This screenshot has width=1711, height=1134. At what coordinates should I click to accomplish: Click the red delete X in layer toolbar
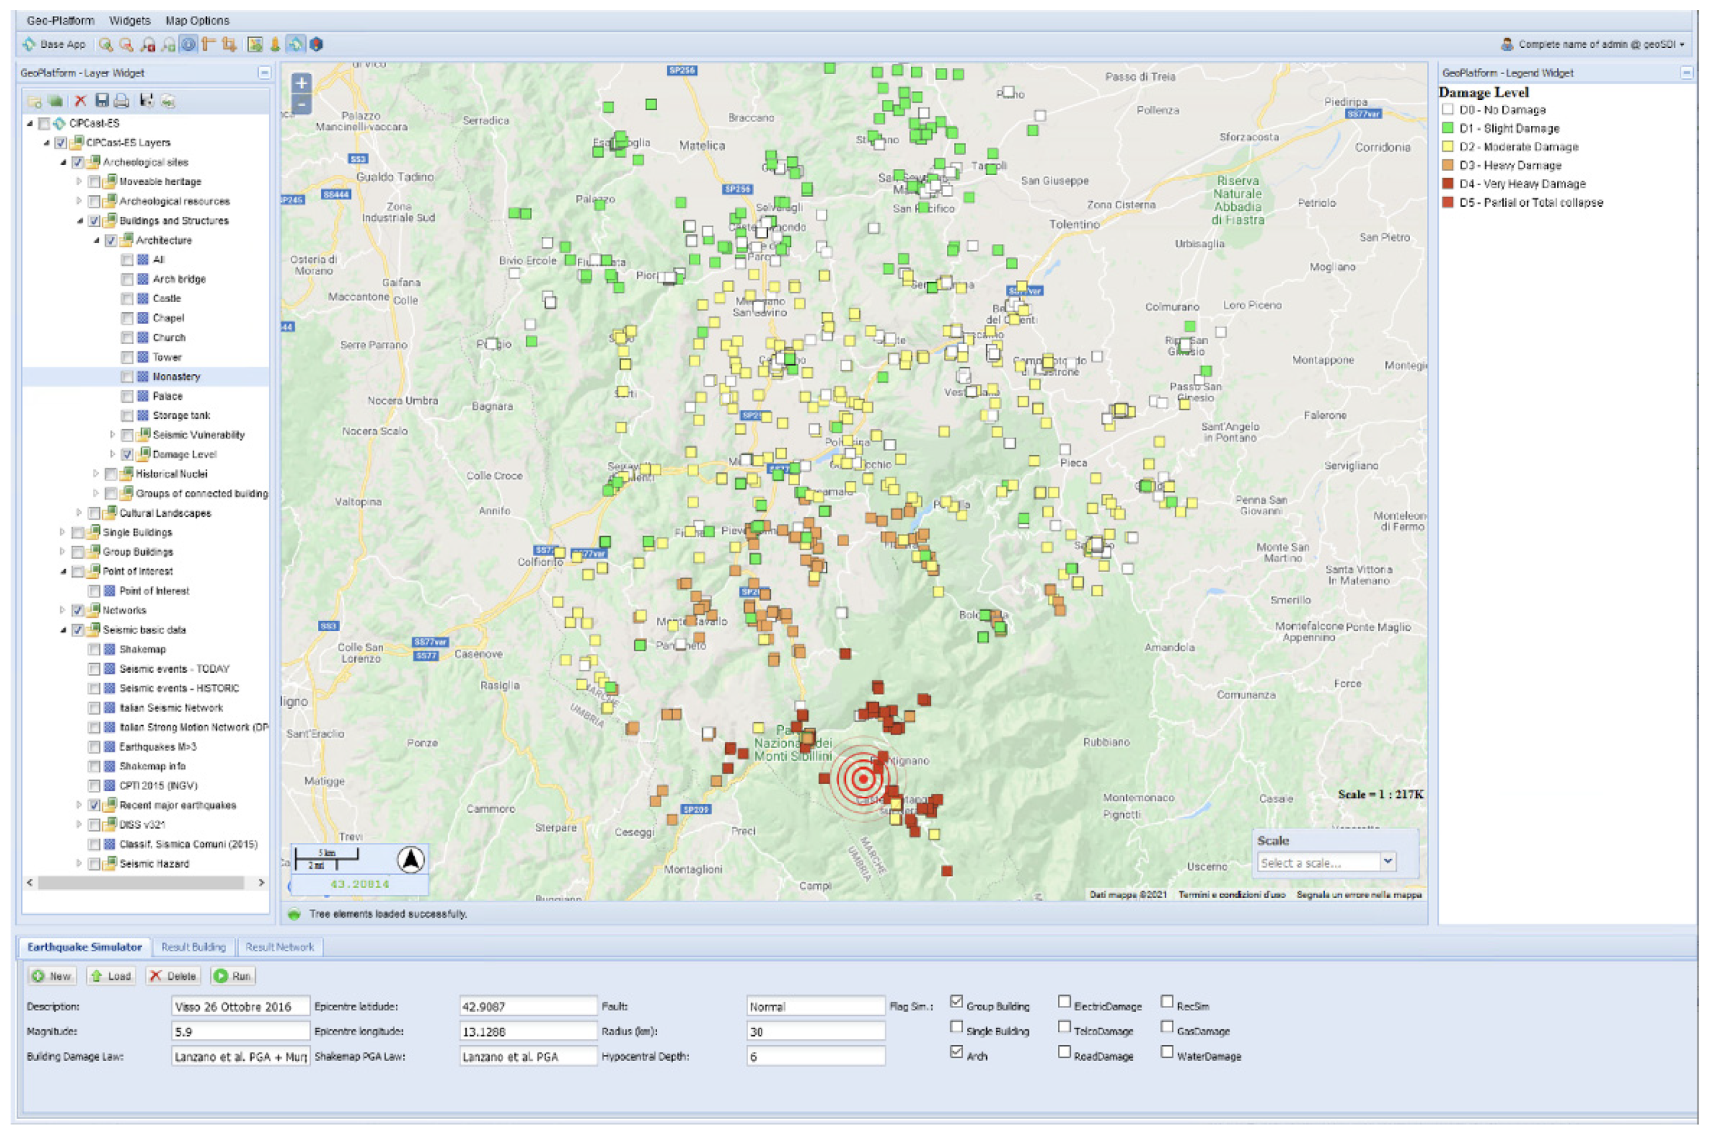click(x=81, y=101)
